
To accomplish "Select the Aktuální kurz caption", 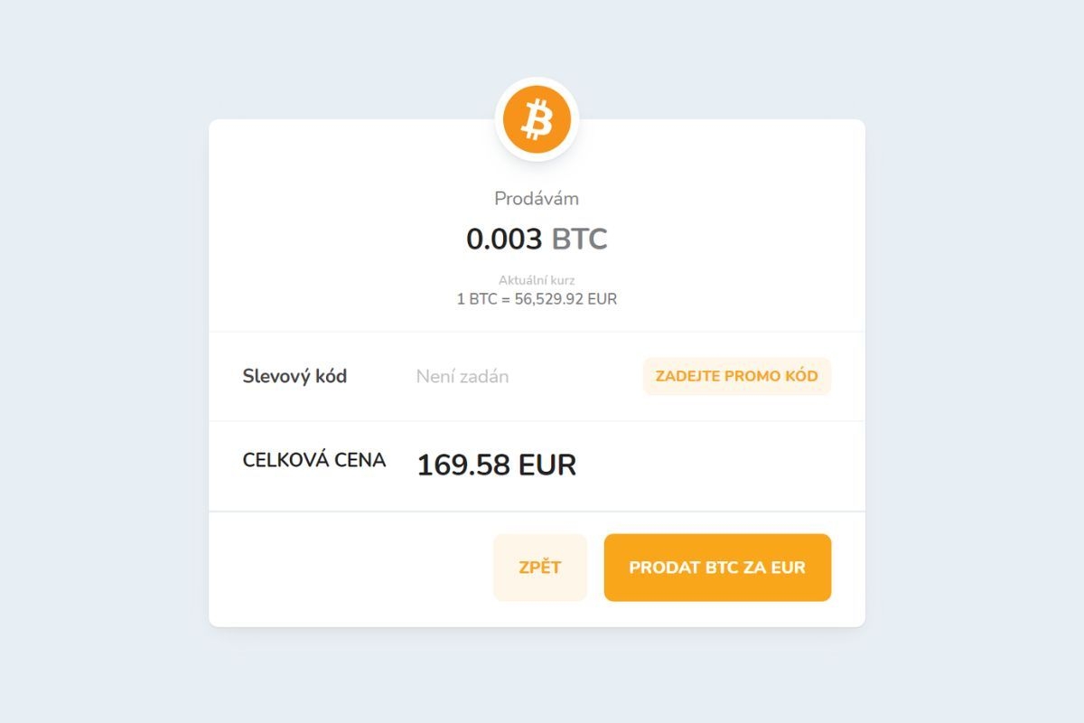I will click(537, 280).
